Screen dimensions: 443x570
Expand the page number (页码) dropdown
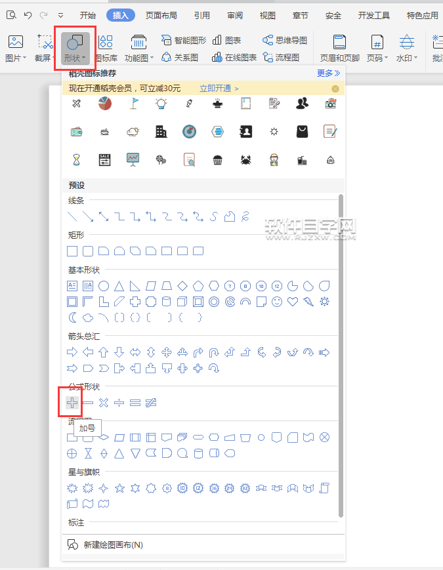coord(377,49)
